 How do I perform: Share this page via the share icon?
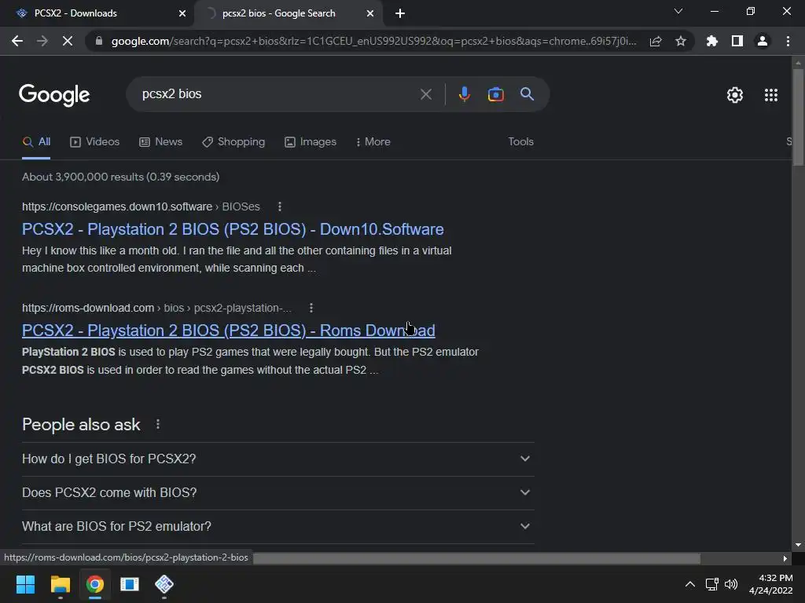pos(656,41)
